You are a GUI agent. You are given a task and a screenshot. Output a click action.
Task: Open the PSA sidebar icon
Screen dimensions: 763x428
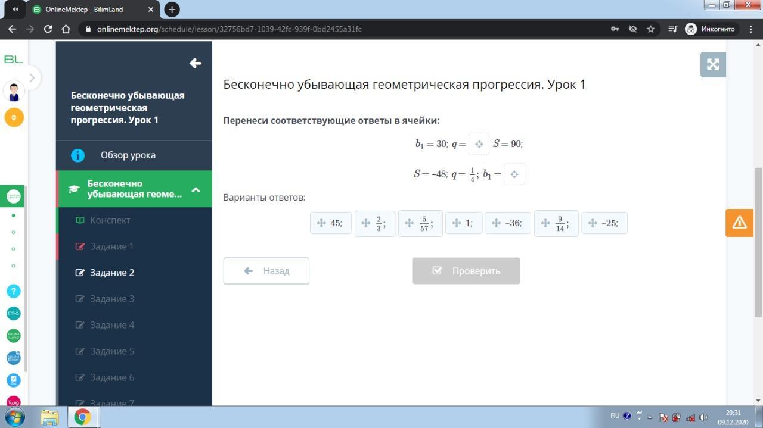pos(14,313)
